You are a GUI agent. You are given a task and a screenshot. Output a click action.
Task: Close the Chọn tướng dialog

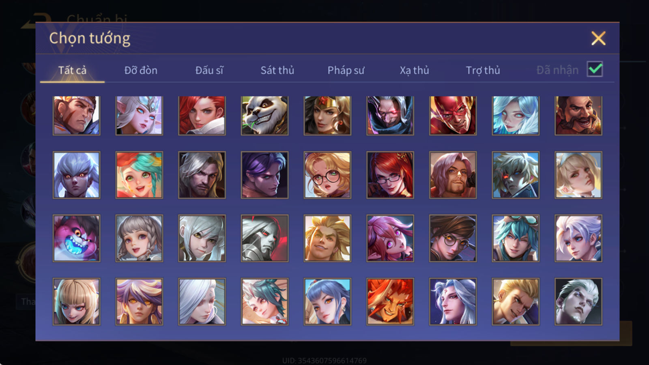(598, 38)
